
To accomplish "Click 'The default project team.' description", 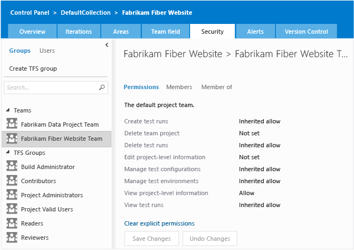I will coord(159,105).
